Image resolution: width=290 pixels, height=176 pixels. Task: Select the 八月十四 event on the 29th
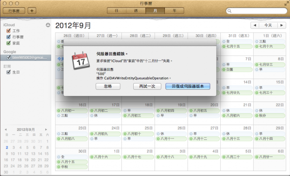[270, 139]
